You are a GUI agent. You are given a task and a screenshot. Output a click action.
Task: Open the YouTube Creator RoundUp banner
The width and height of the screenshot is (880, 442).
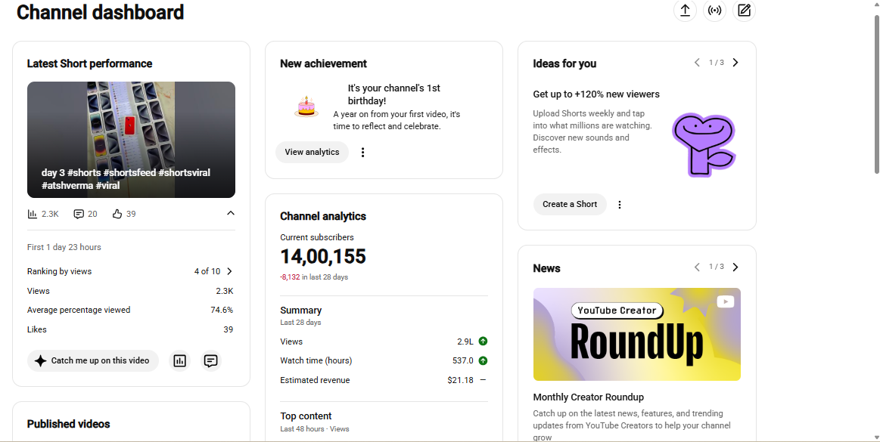coord(637,335)
